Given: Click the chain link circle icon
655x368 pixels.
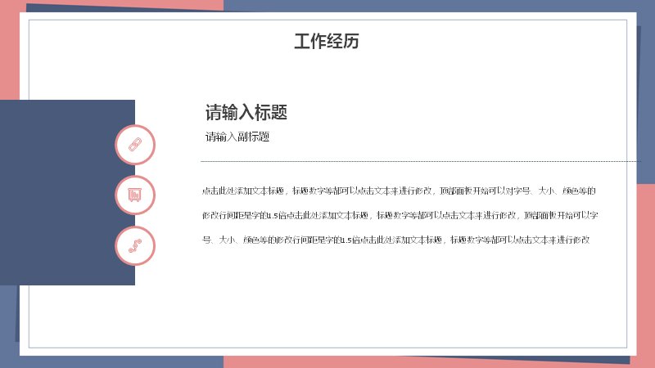Looking at the screenshot, I should [x=135, y=145].
